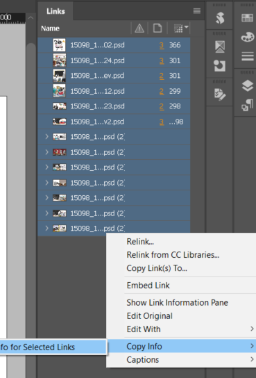Click thumbnail of 15098_1...24.psd
This screenshot has width=256, height=378.
(x=60, y=60)
